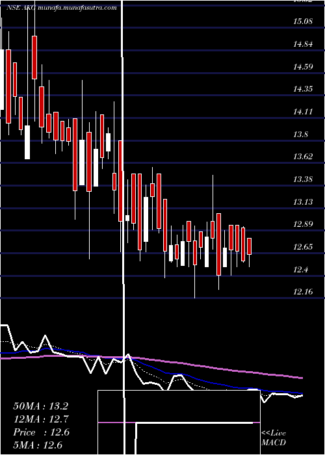Screen dimensions: 325x455
Task: Click the pink 50MA line's right end
Action: tap(302, 378)
